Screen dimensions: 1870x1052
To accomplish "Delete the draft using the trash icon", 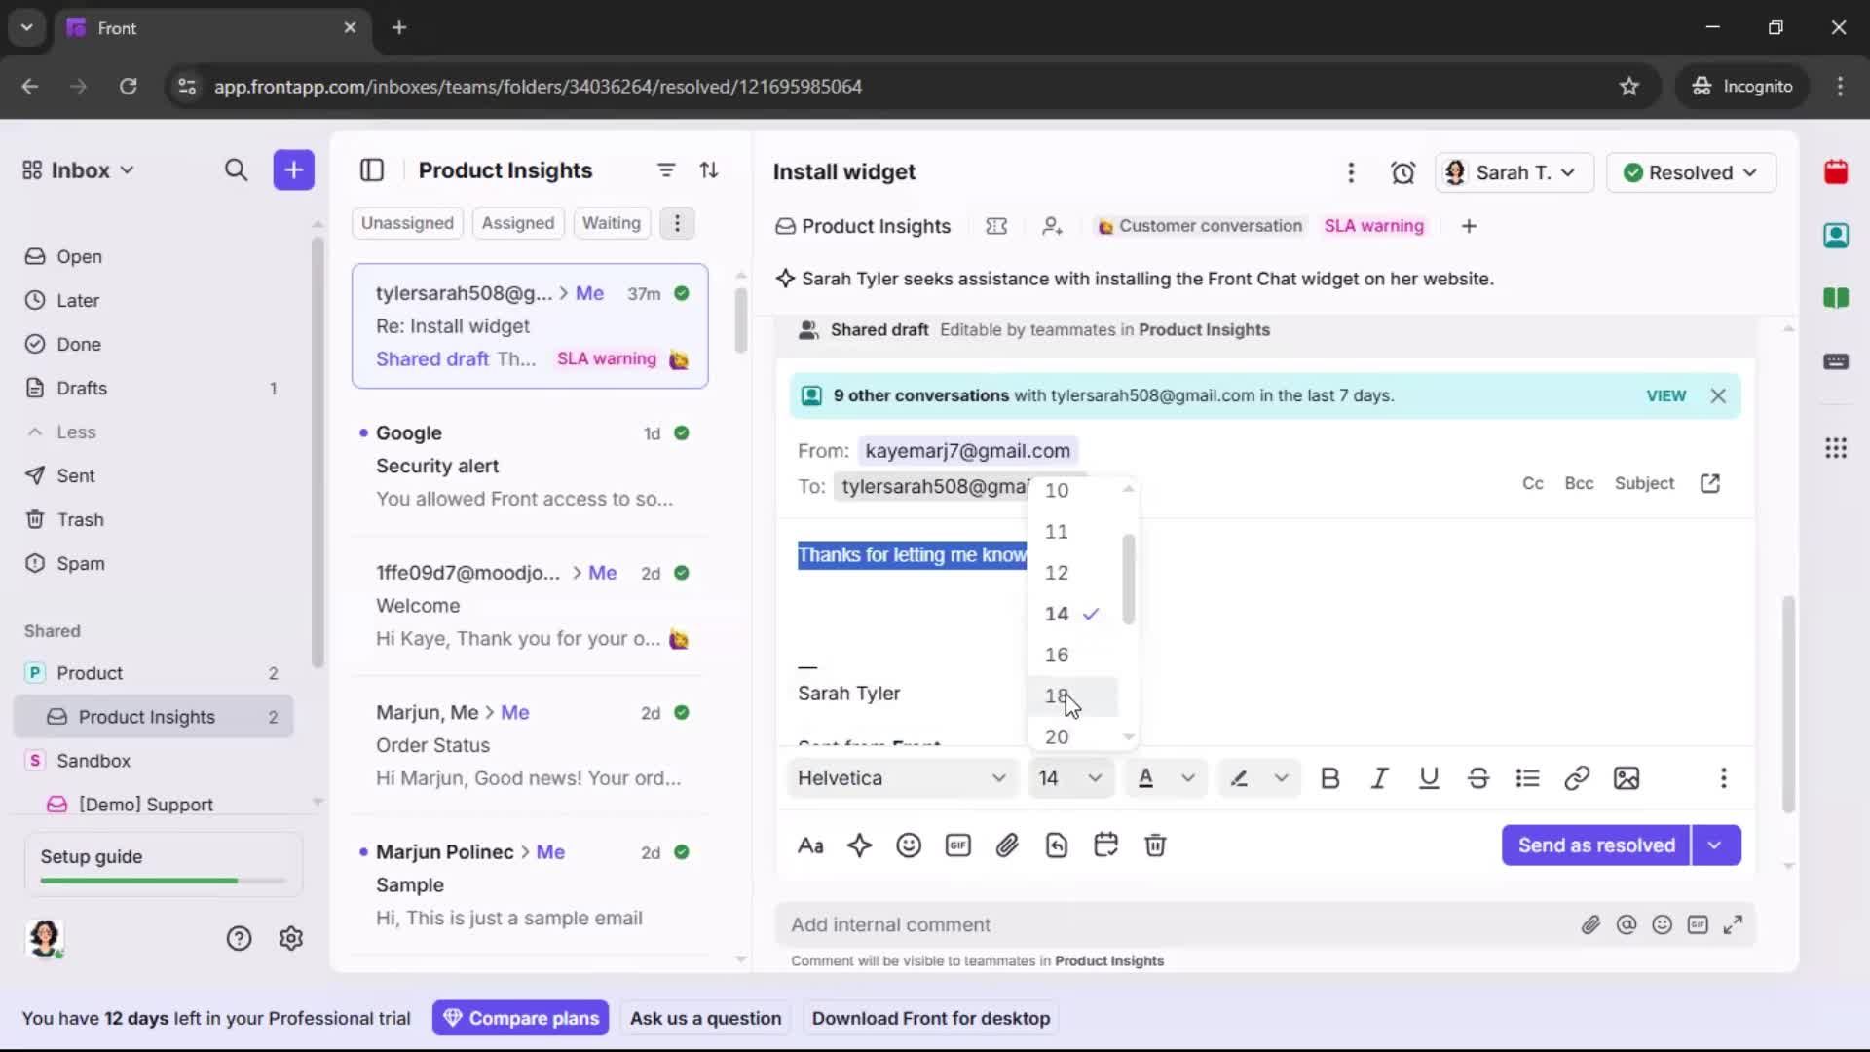I will (1155, 845).
